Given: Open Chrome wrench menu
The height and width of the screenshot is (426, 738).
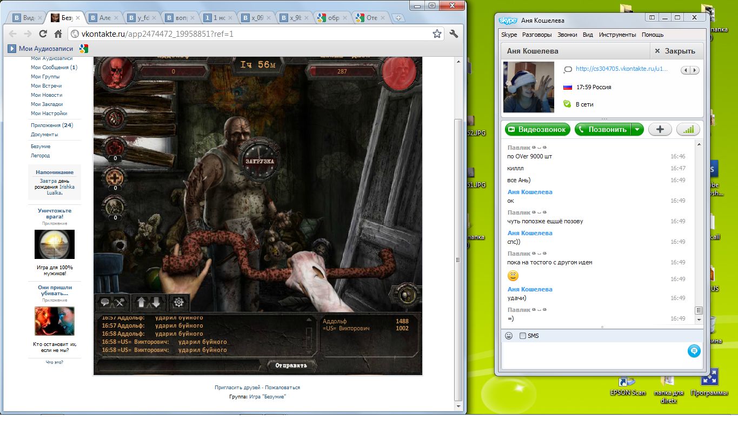Looking at the screenshot, I should 454,34.
